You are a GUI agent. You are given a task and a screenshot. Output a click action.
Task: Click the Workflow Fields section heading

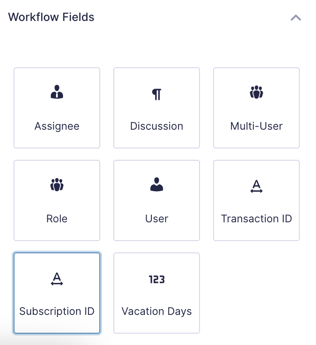[51, 17]
